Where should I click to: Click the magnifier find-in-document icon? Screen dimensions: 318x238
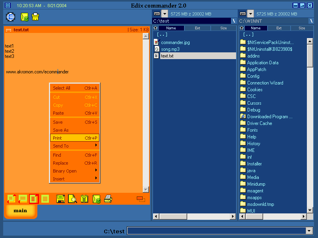coord(73,199)
